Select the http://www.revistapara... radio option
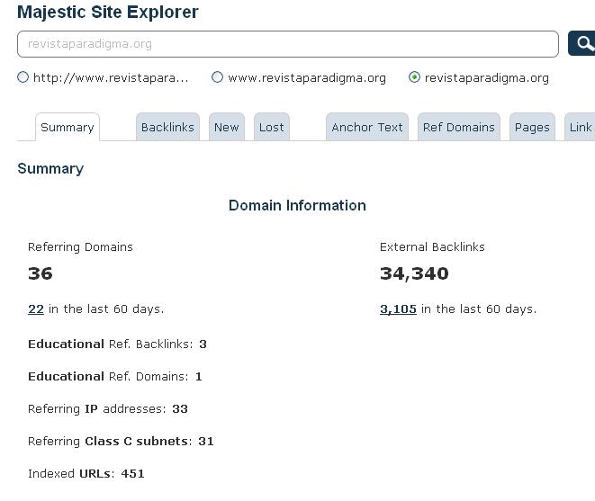Image resolution: width=595 pixels, height=501 pixels. click(23, 77)
